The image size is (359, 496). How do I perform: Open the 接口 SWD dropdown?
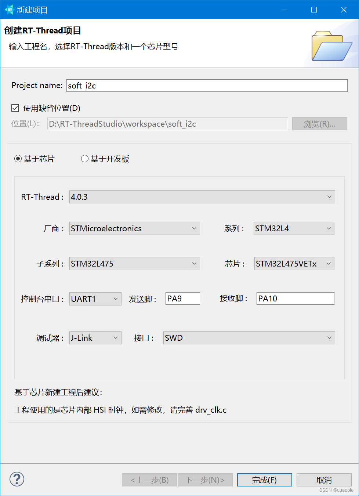coord(249,338)
